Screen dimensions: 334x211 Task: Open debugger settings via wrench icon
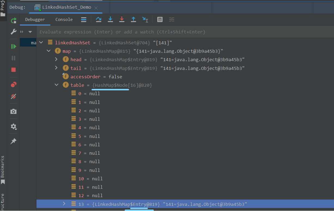point(13,32)
